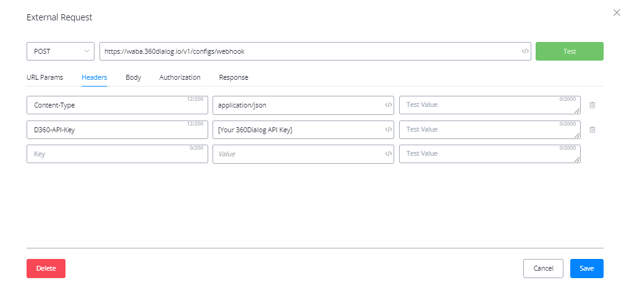Save the external request
Screen dimensions: 624x288
click(586, 268)
